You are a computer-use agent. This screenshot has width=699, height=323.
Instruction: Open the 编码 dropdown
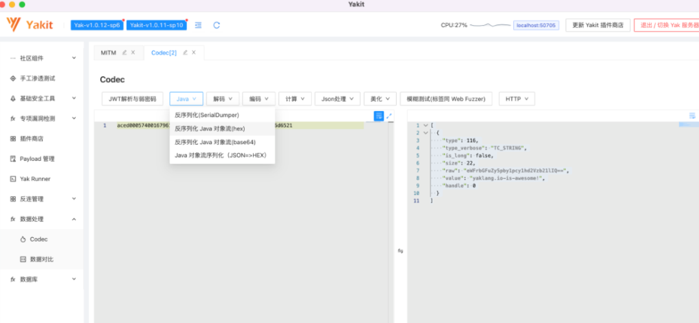point(259,99)
